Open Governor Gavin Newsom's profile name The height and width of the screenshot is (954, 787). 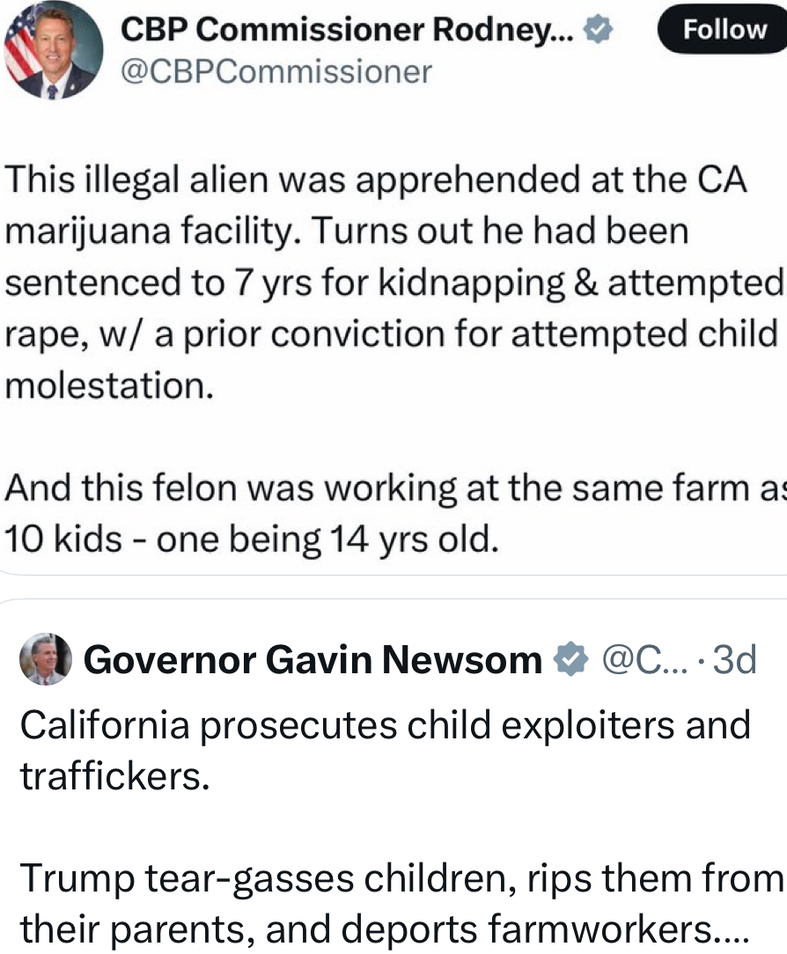point(313,659)
